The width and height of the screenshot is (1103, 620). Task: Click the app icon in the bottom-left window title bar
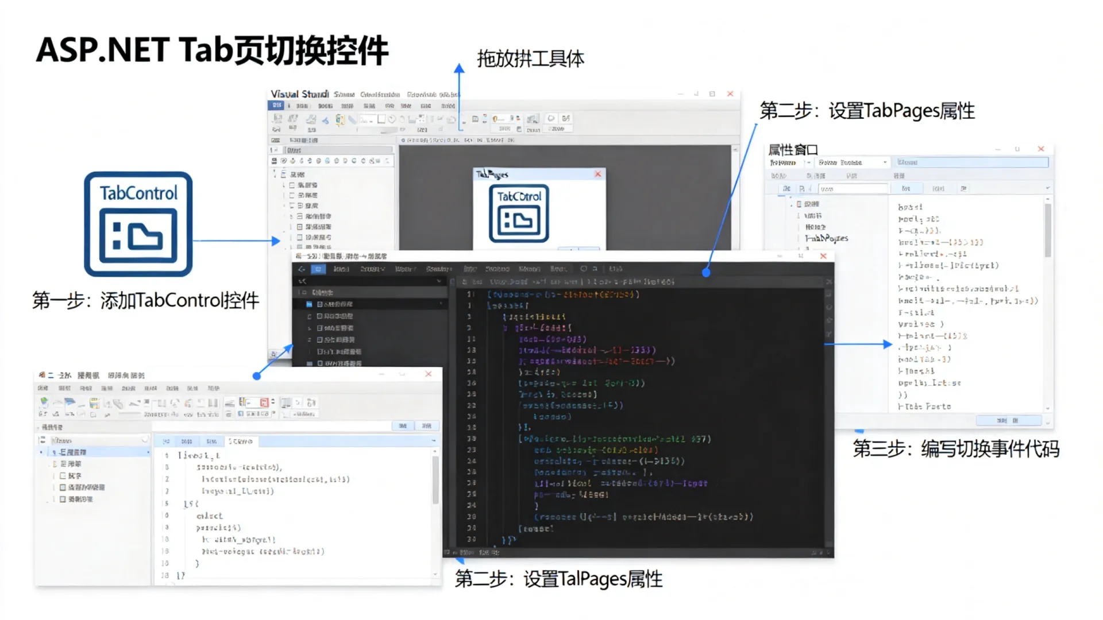tap(42, 375)
